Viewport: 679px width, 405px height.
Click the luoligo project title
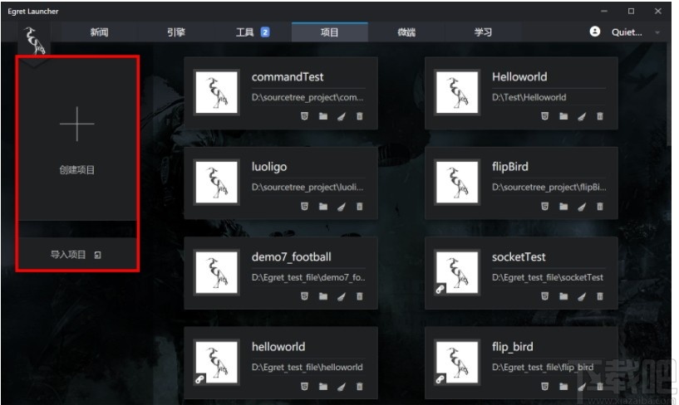point(269,167)
